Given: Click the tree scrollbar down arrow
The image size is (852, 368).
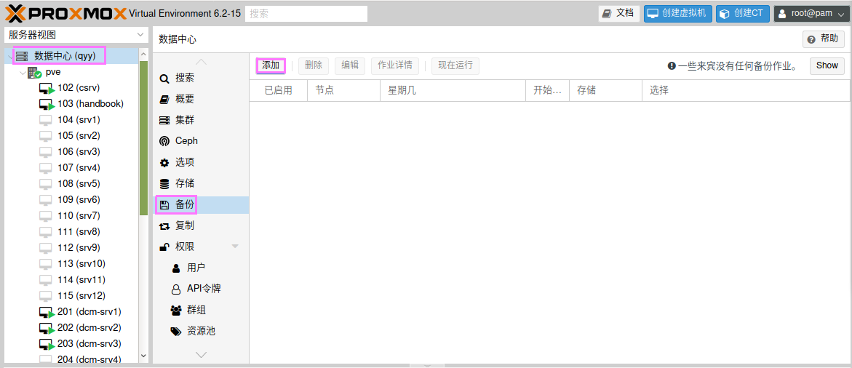Looking at the screenshot, I should [143, 356].
